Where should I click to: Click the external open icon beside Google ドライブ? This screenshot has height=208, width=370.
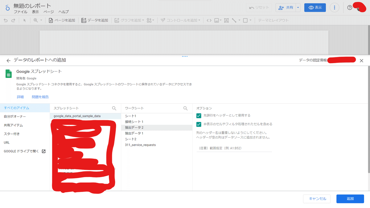43,151
